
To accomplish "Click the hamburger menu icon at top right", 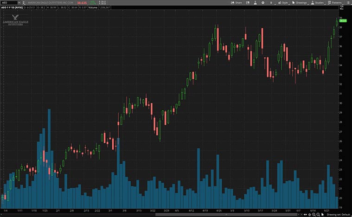I will point(348,3).
